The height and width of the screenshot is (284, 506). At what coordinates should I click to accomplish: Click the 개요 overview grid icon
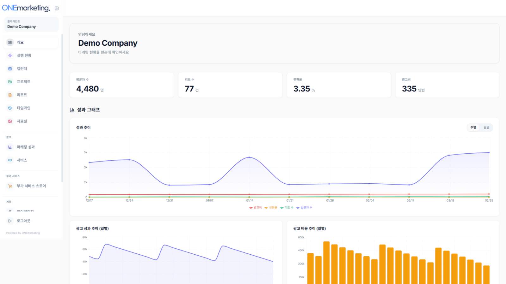pos(10,42)
